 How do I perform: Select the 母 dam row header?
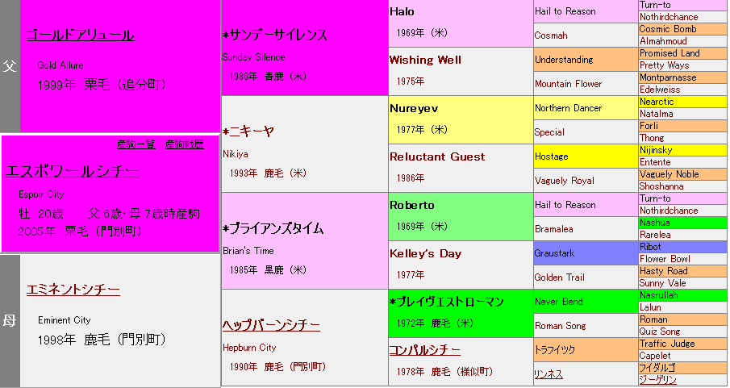(x=10, y=321)
